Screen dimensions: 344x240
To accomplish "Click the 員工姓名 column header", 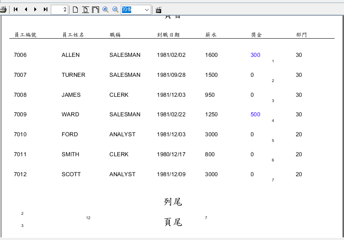I will point(73,35).
